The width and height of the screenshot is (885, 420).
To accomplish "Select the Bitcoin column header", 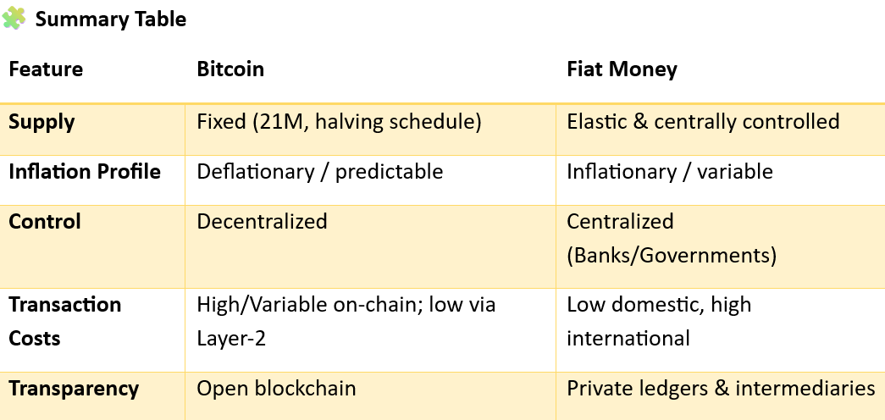I will (230, 69).
